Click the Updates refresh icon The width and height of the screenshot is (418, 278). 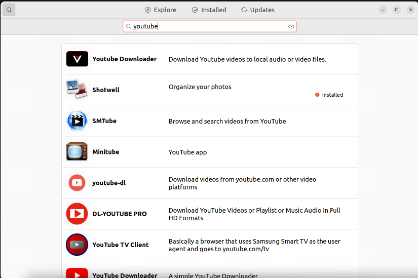pyautogui.click(x=244, y=10)
